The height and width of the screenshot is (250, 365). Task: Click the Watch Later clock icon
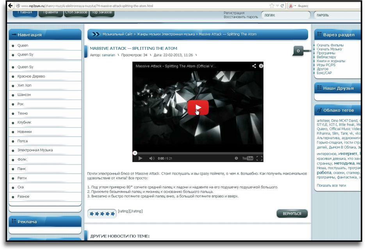tap(236, 158)
